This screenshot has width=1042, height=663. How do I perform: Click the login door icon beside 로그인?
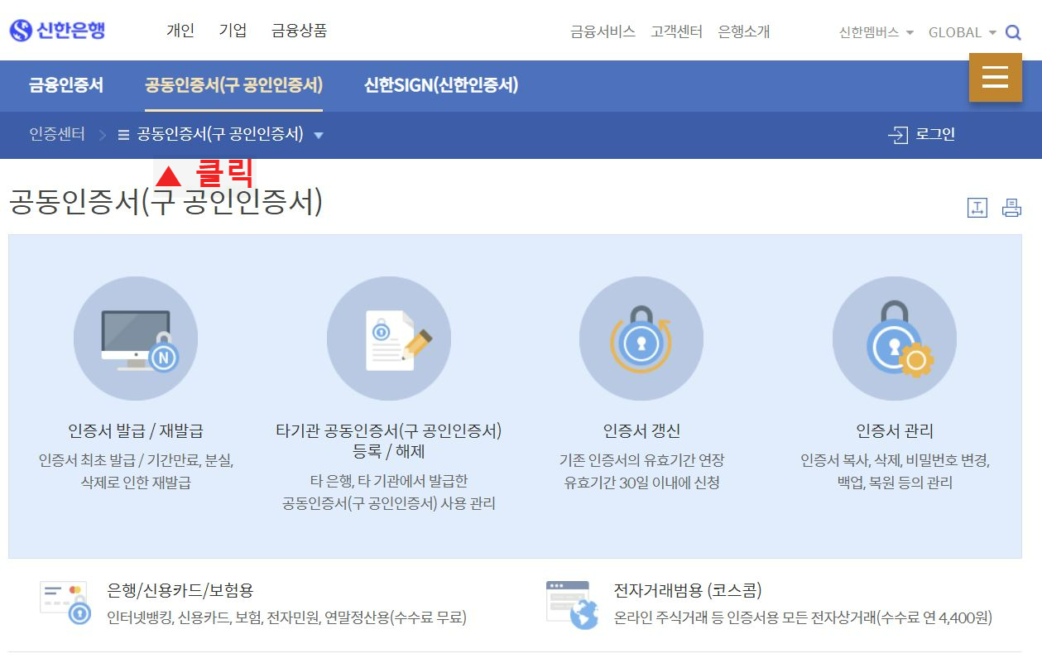click(x=899, y=134)
